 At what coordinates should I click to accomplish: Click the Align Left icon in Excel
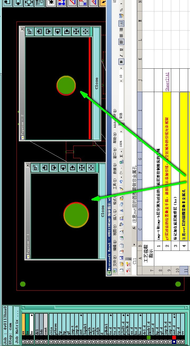121,42
